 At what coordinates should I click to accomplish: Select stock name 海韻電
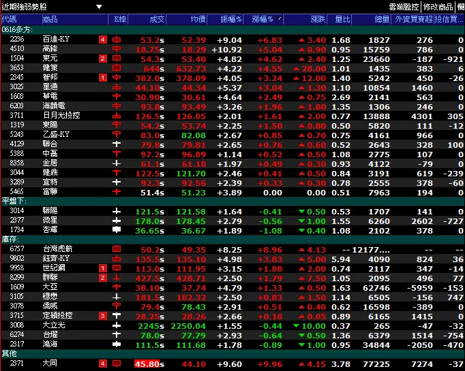click(54, 106)
